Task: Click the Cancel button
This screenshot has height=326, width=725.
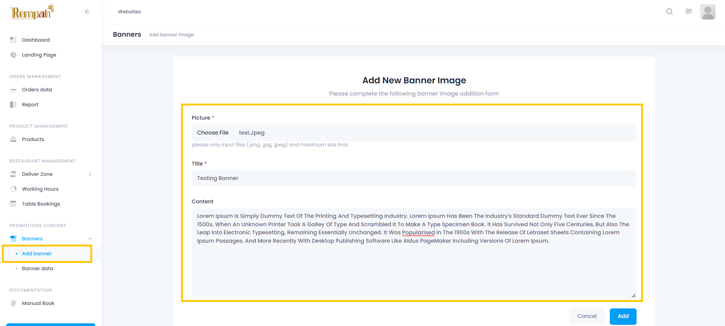Action: click(586, 316)
